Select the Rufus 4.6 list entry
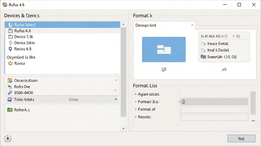 [x=63, y=31]
